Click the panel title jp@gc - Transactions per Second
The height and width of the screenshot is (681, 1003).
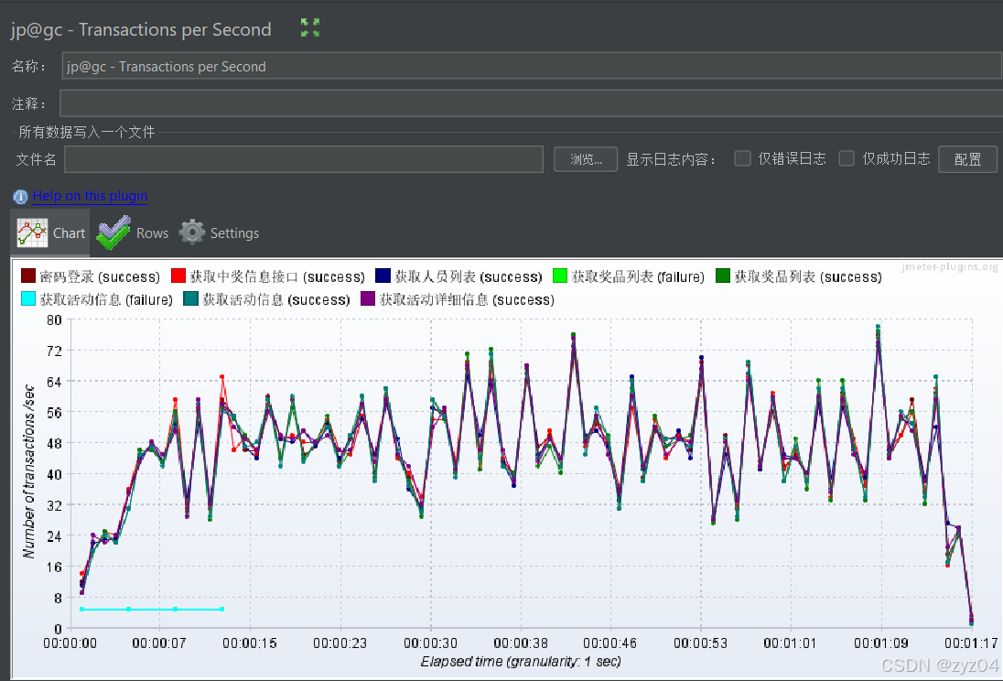coord(141,29)
